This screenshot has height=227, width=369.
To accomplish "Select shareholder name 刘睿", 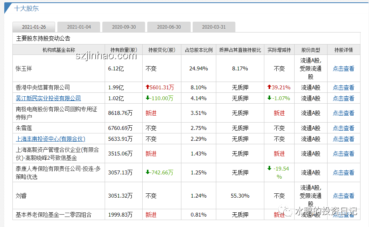I will click(21, 196).
